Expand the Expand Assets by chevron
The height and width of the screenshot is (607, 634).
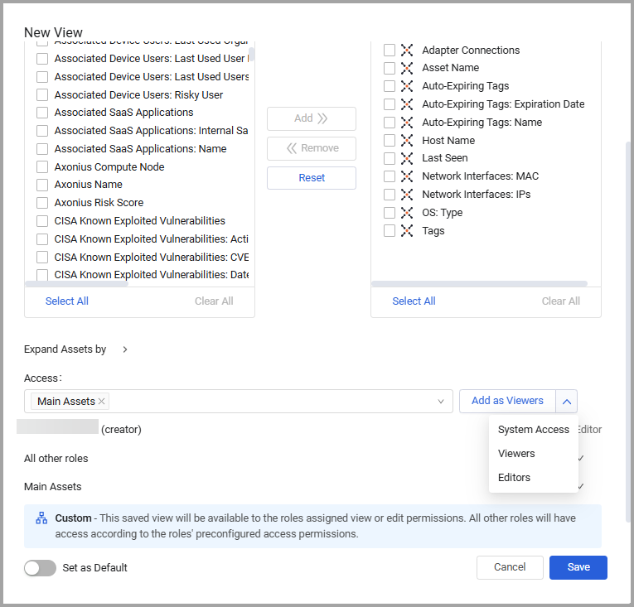click(125, 349)
